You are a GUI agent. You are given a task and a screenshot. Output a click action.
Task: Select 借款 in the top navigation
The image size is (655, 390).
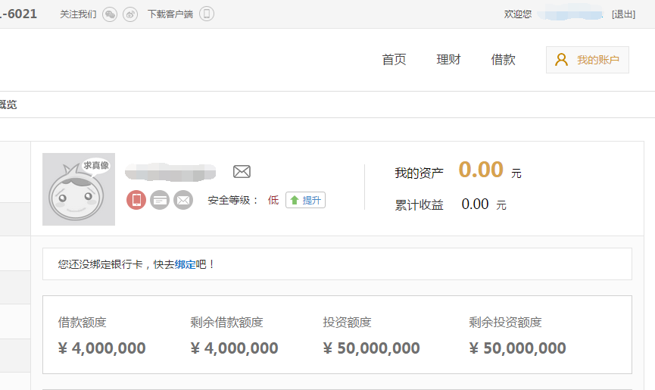(503, 60)
